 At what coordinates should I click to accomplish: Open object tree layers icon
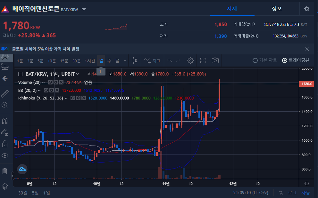5,186
